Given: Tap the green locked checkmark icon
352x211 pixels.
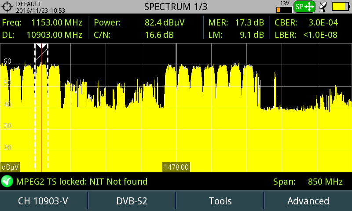Looking at the screenshot, I should (x=7, y=181).
